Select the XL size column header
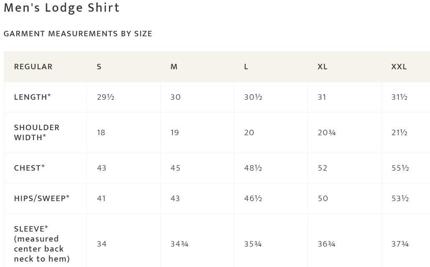Image resolution: width=430 pixels, height=267 pixels. point(322,67)
